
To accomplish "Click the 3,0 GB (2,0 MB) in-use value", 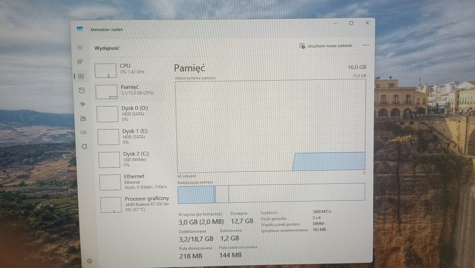I will coord(201,222).
